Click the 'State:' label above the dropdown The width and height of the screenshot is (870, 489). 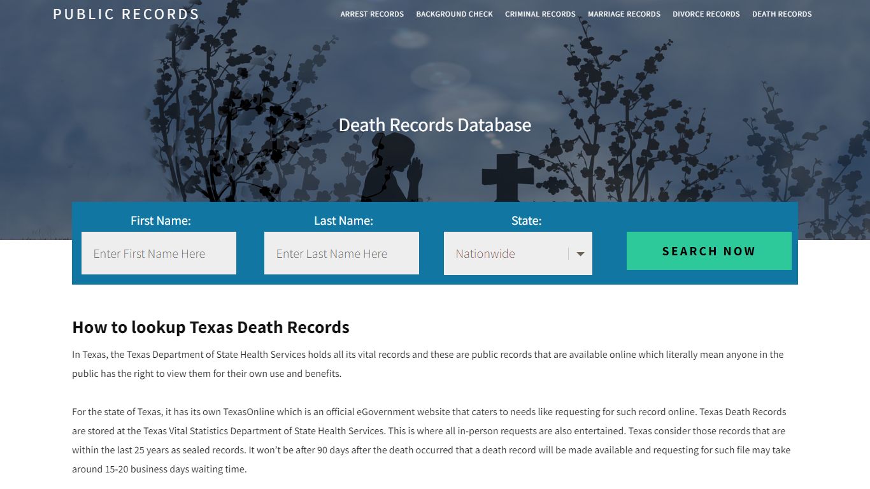(x=526, y=220)
